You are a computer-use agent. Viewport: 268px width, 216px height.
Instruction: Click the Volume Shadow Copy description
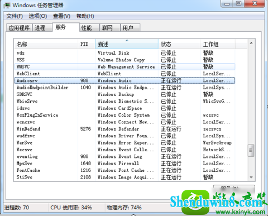121,60
